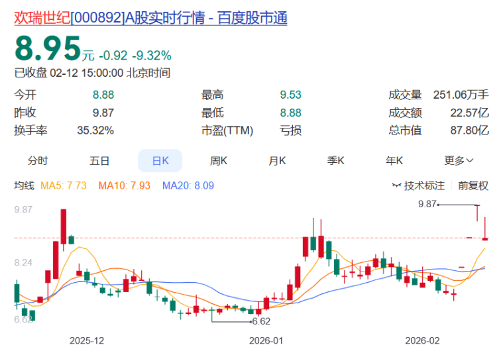Click the 已收盘 02-12 15:00:00 timestamp
The image size is (497, 347).
[92, 73]
